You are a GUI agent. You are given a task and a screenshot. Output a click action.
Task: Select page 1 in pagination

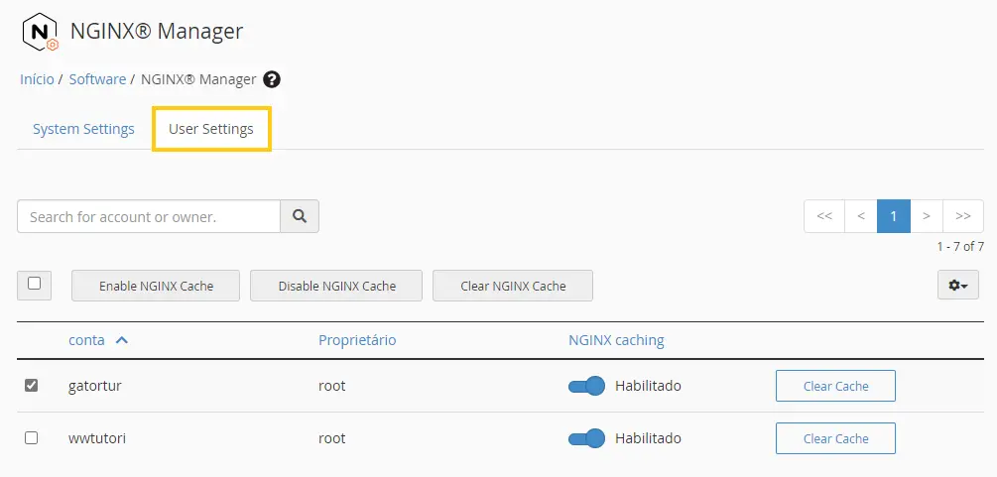click(x=894, y=216)
